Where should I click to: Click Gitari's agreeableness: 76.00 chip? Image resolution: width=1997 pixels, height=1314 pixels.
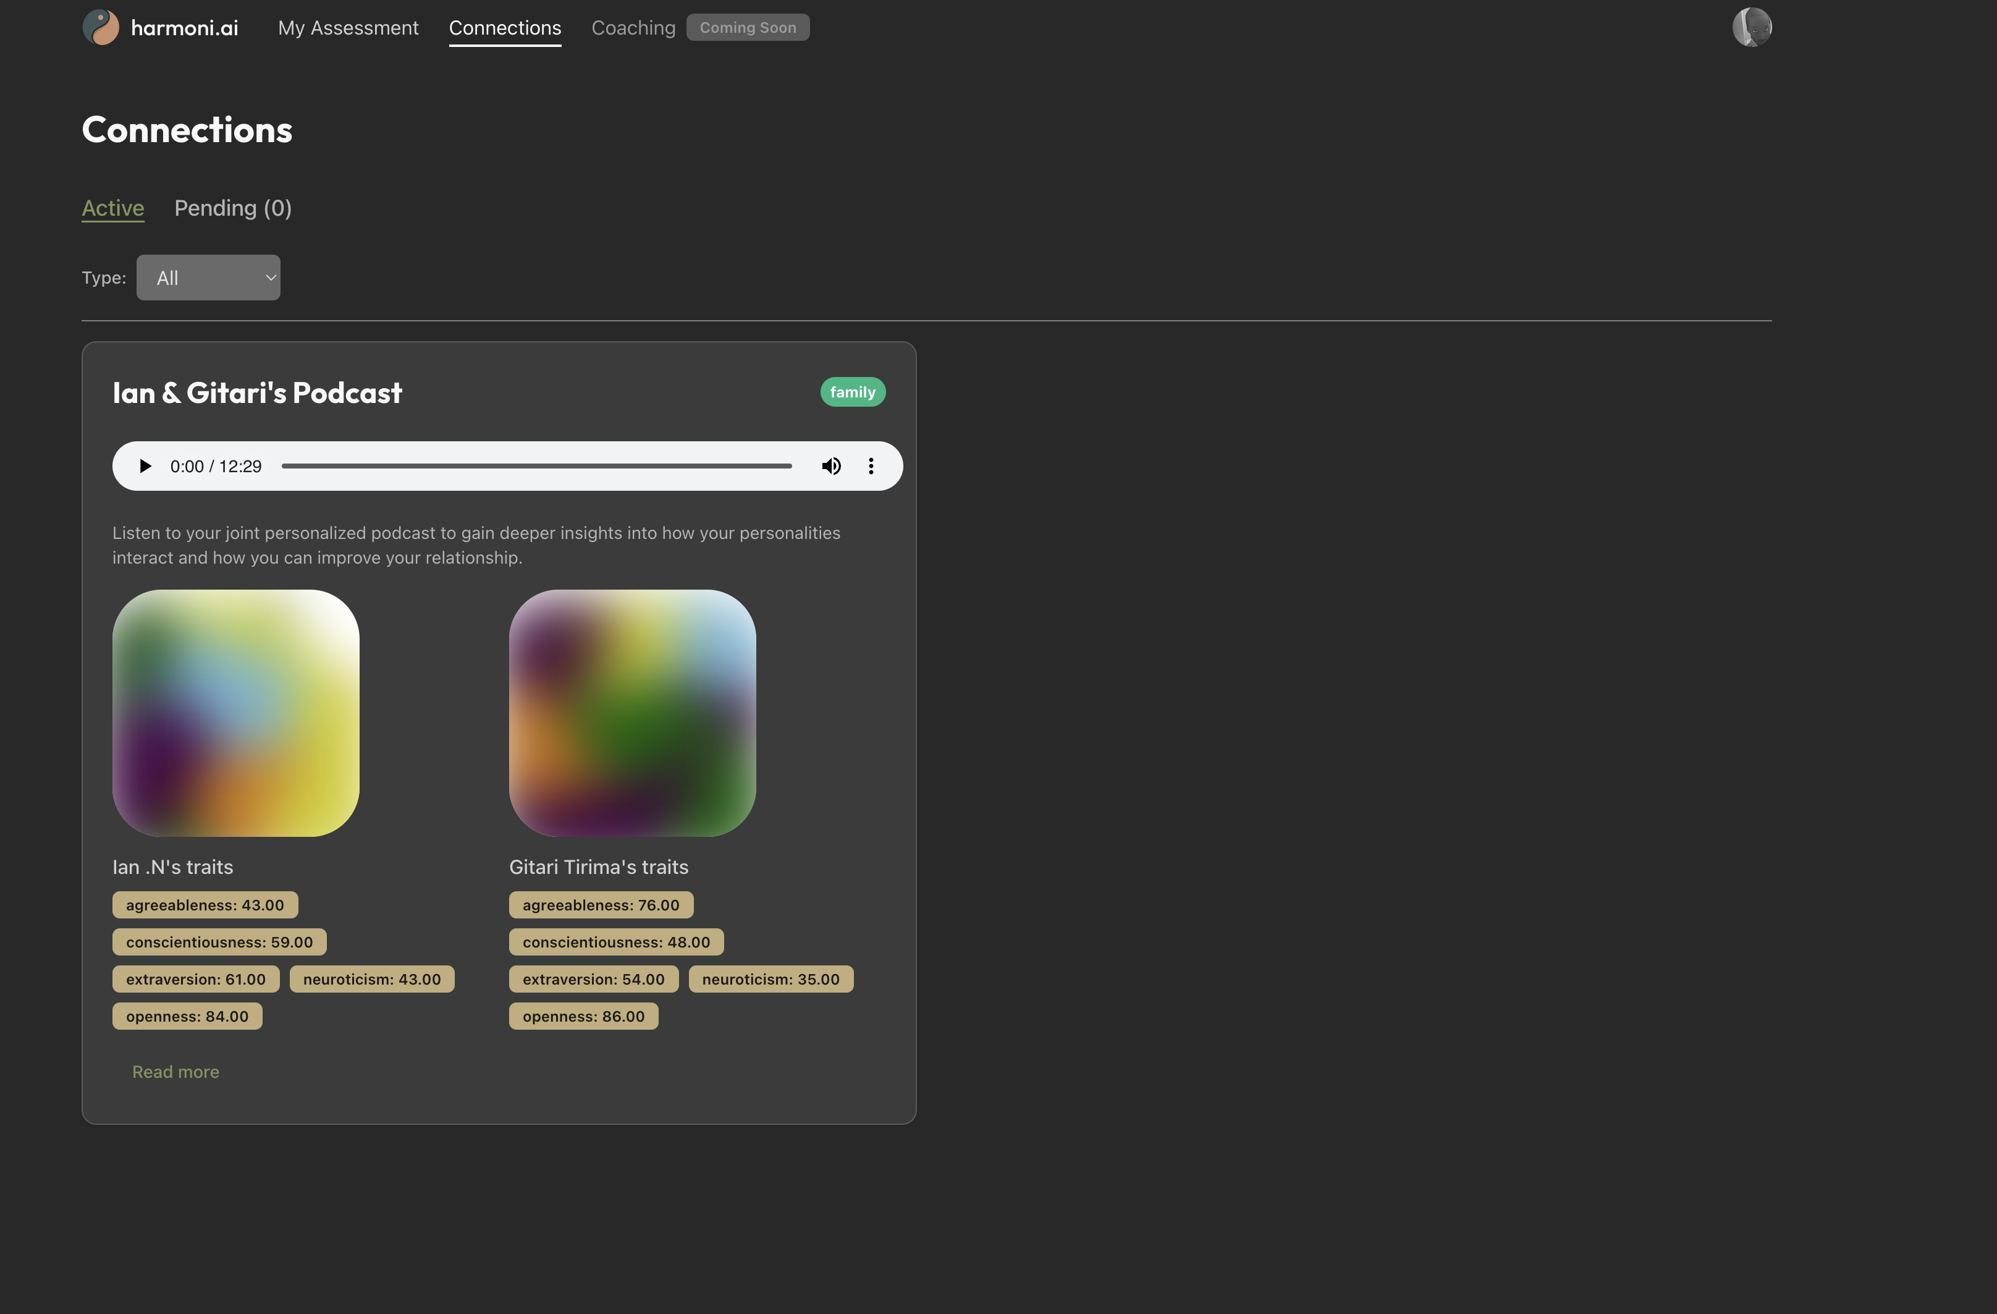601,904
